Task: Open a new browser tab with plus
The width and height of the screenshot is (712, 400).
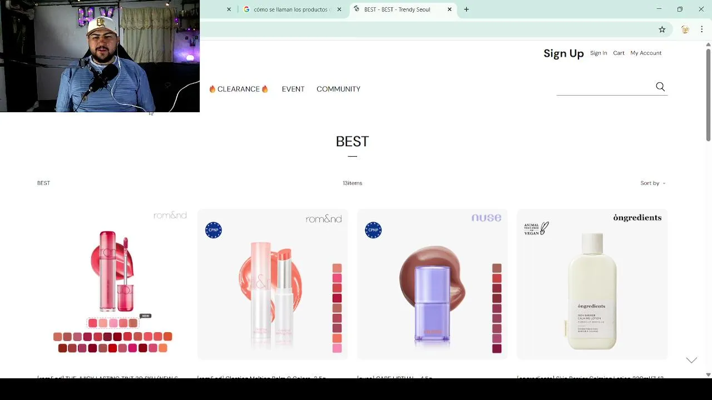Action: [x=466, y=9]
